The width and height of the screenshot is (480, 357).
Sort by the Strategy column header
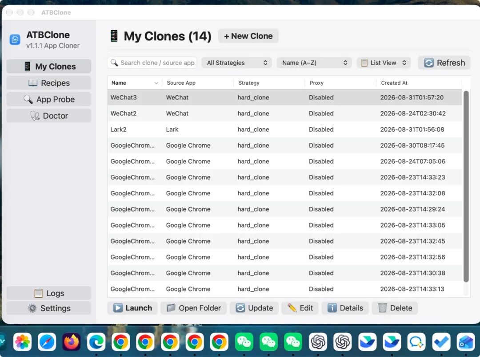pos(269,83)
